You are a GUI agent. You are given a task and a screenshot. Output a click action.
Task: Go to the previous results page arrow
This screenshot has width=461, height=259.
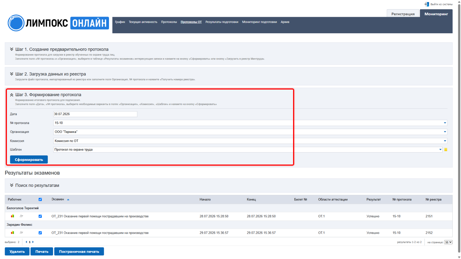(x=26, y=242)
